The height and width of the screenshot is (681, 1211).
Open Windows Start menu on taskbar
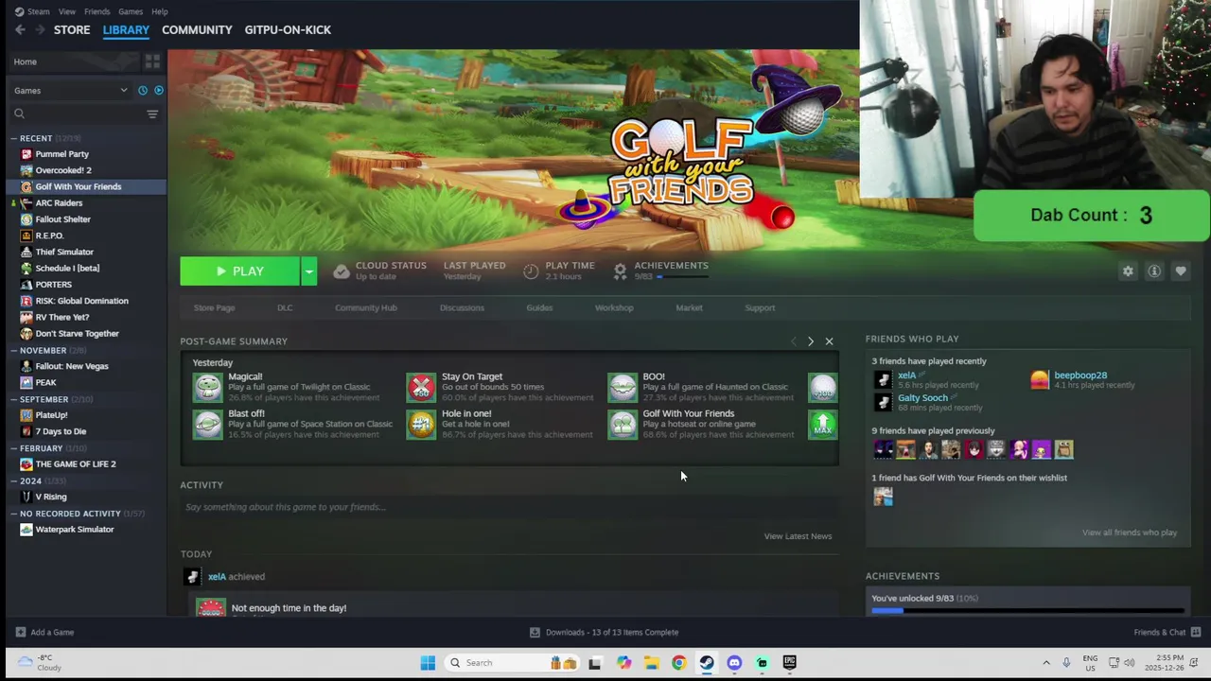click(428, 663)
